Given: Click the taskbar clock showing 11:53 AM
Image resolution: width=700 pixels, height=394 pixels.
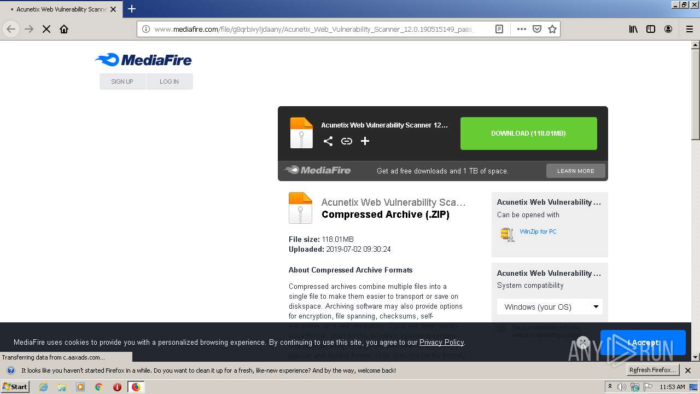Looking at the screenshot, I should click(x=672, y=387).
